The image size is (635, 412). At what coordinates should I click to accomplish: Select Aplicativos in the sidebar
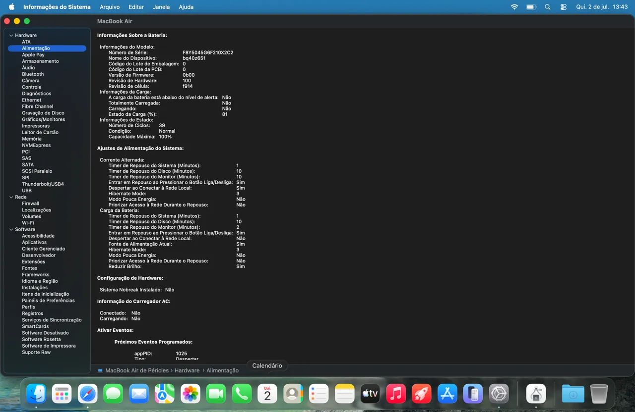[34, 243]
